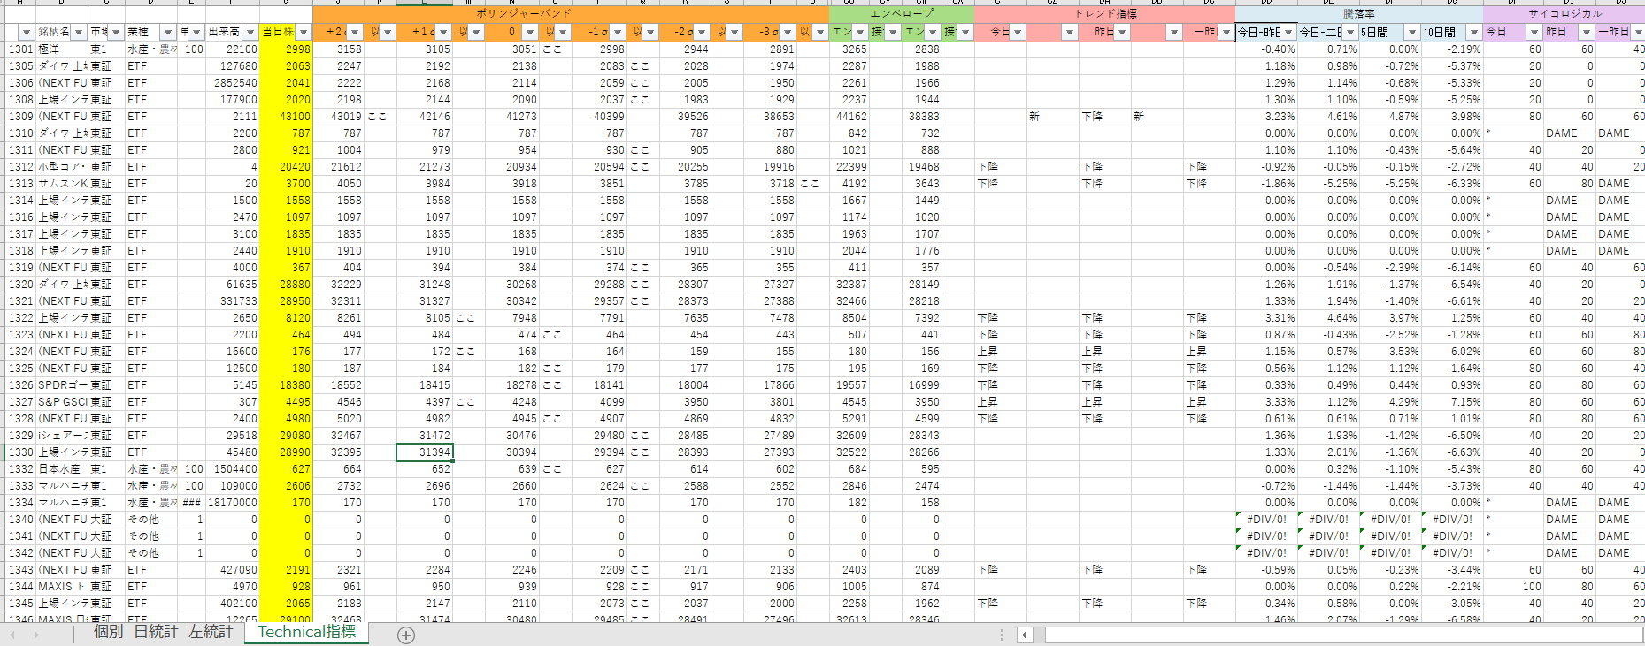The width and height of the screenshot is (1645, 646).
Task: Select the outlined cell containing 31394
Action: [425, 452]
